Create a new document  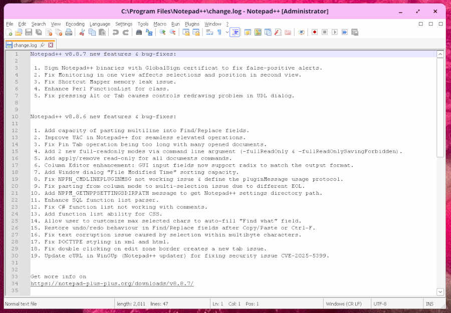pos(8,32)
